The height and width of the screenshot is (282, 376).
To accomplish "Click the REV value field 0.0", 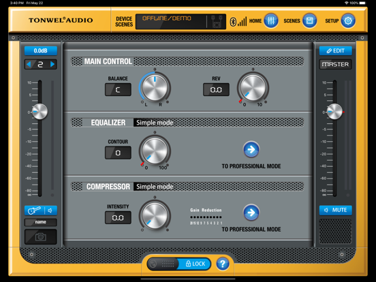I will [216, 90].
